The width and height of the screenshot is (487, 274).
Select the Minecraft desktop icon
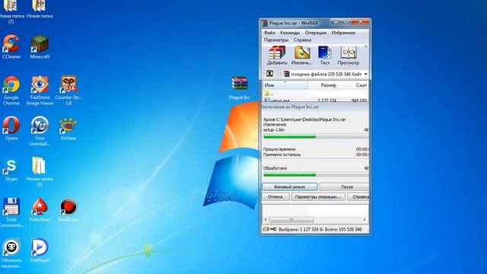pyautogui.click(x=40, y=47)
